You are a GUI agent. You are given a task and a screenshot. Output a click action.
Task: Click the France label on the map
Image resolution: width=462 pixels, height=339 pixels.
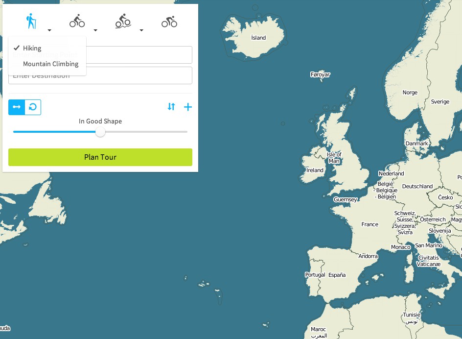point(370,224)
